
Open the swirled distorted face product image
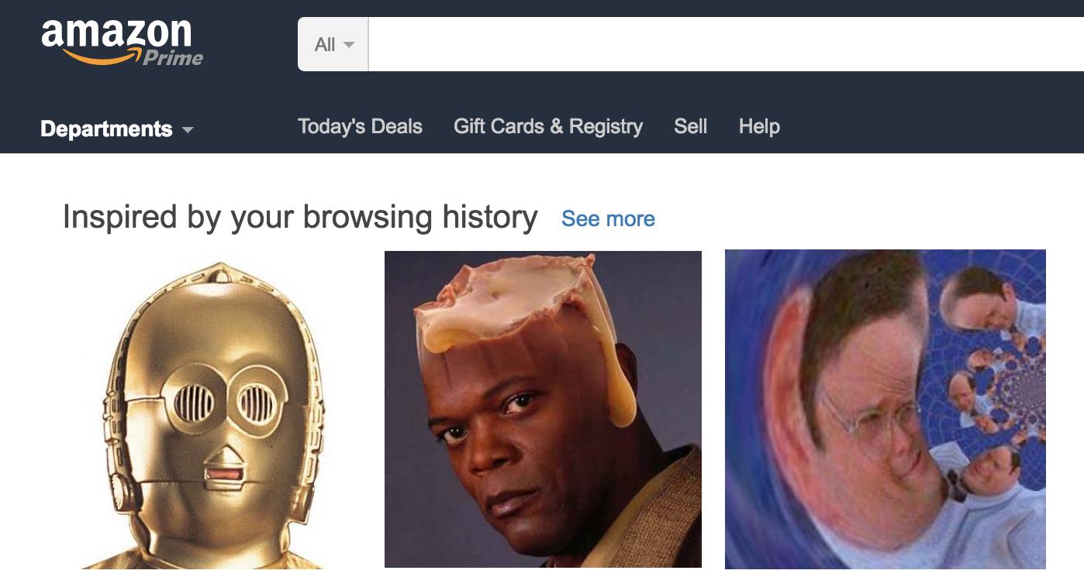885,409
